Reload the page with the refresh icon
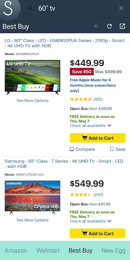The width and height of the screenshot is (130, 260). [x=110, y=26]
